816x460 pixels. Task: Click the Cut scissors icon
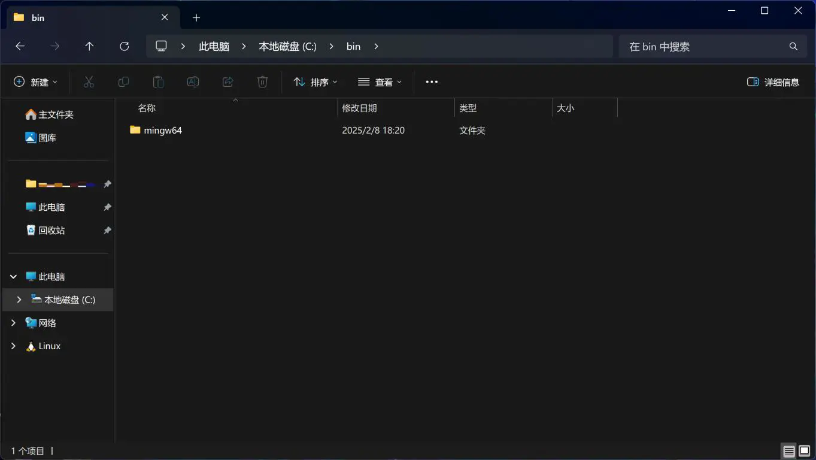pyautogui.click(x=89, y=82)
